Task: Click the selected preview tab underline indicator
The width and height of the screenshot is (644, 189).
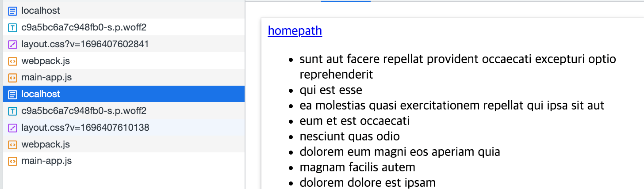Action: (346, 1)
